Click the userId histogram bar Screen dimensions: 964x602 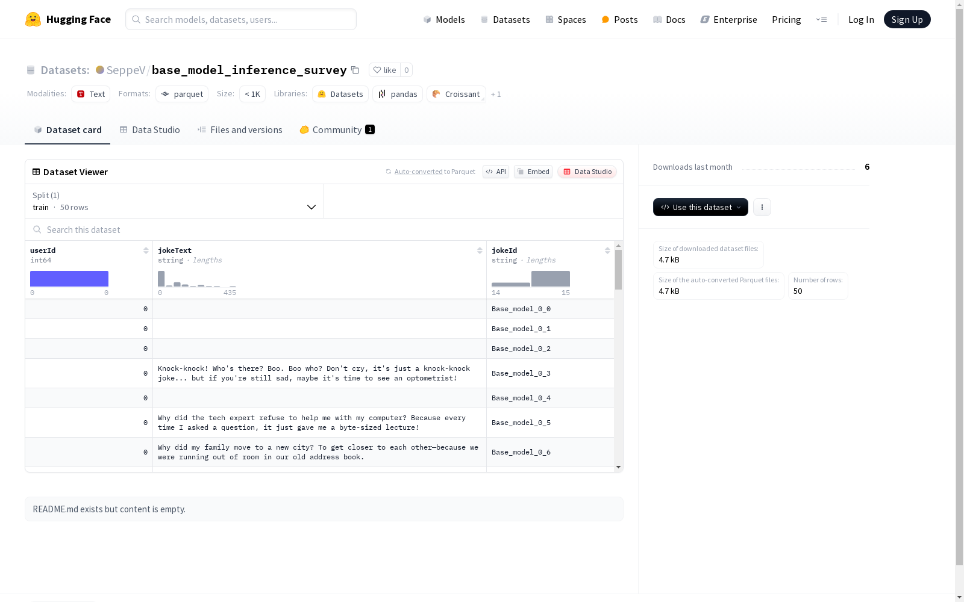[69, 279]
